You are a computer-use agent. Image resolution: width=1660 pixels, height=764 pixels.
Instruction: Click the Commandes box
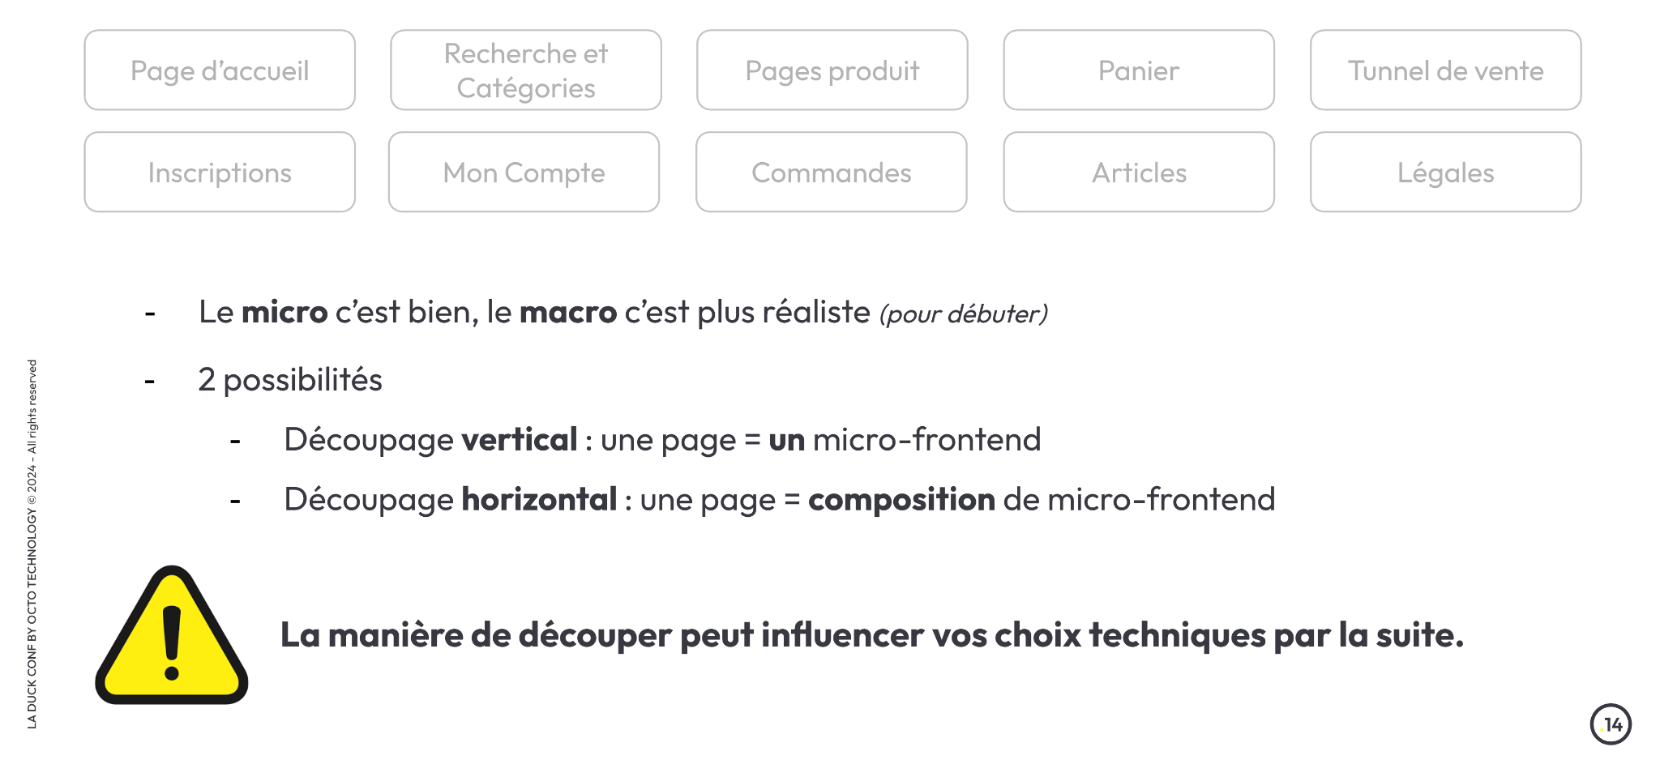click(x=832, y=173)
